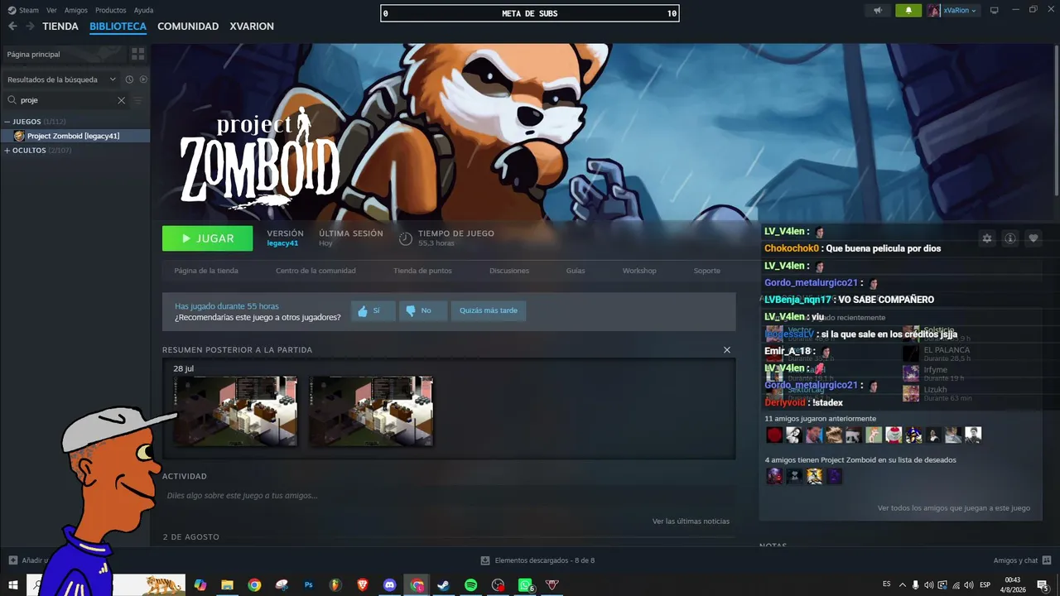
Task: Give a thumbs up recommendation (Sí)
Action: [x=372, y=311]
